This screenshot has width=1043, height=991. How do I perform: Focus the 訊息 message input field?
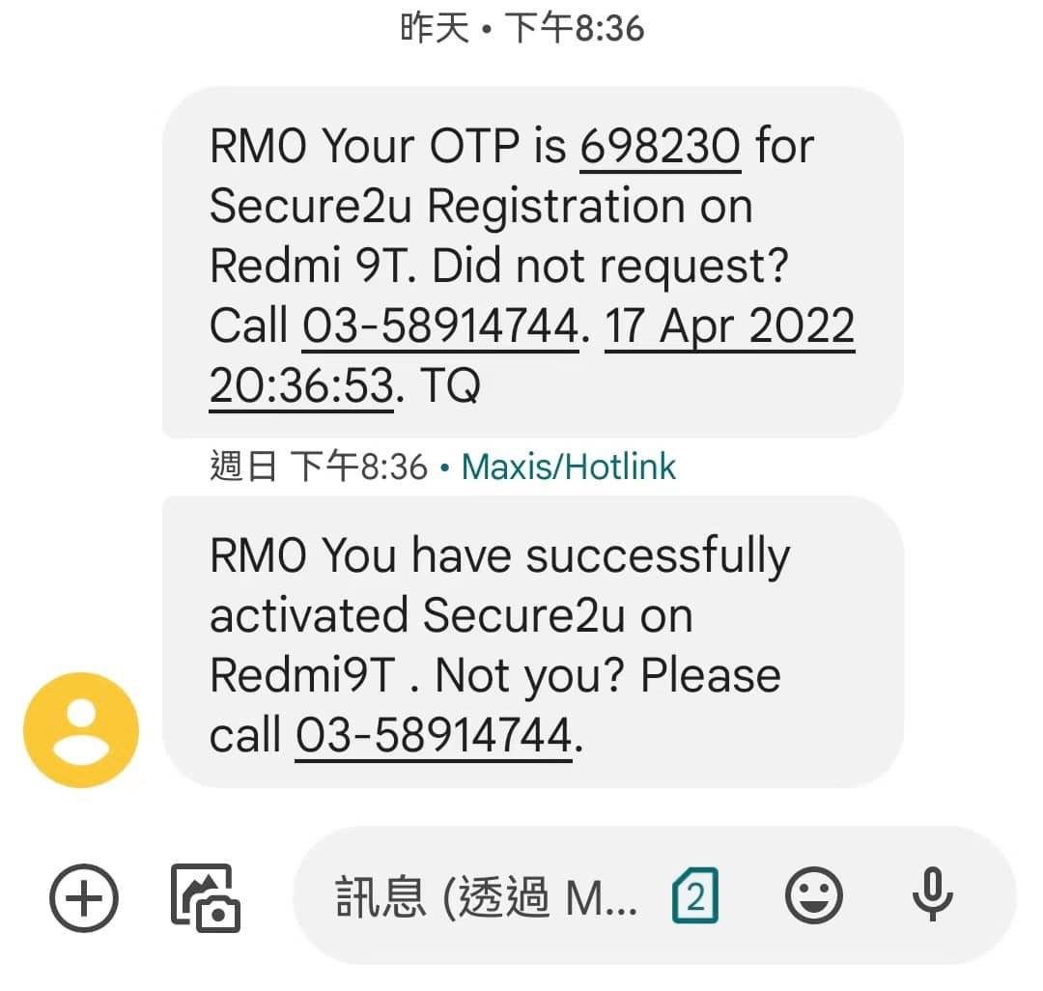486,896
